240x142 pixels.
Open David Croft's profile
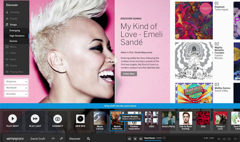(38, 139)
